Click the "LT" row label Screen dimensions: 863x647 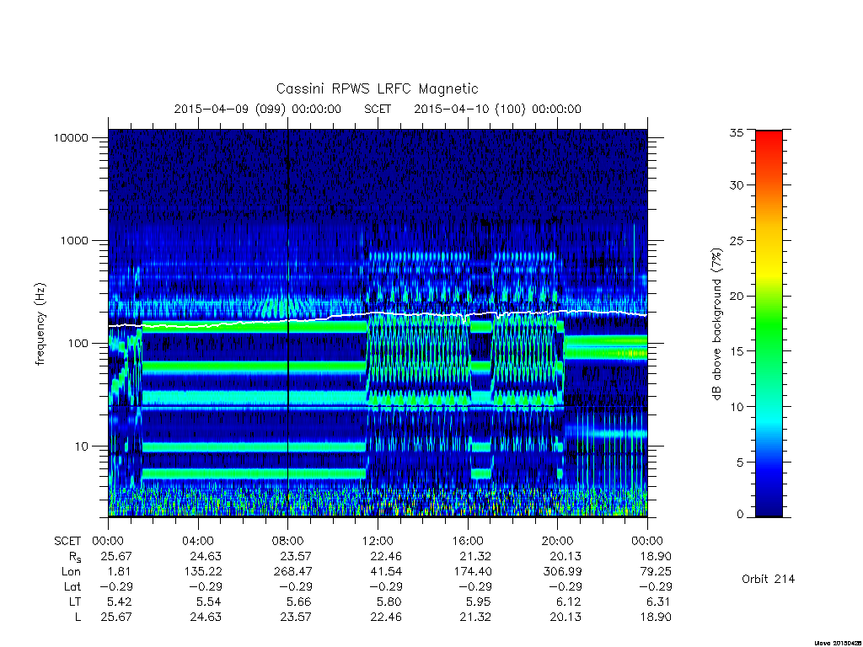[74, 602]
